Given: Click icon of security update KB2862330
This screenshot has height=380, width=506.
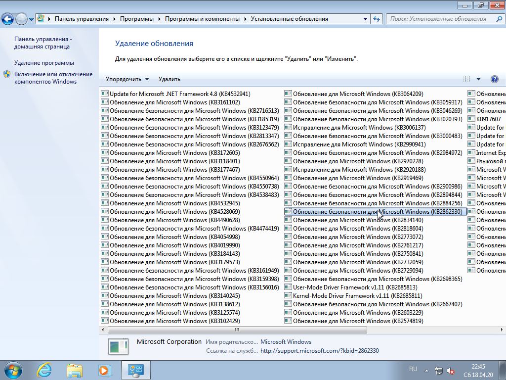Looking at the screenshot, I should pyautogui.click(x=288, y=211).
